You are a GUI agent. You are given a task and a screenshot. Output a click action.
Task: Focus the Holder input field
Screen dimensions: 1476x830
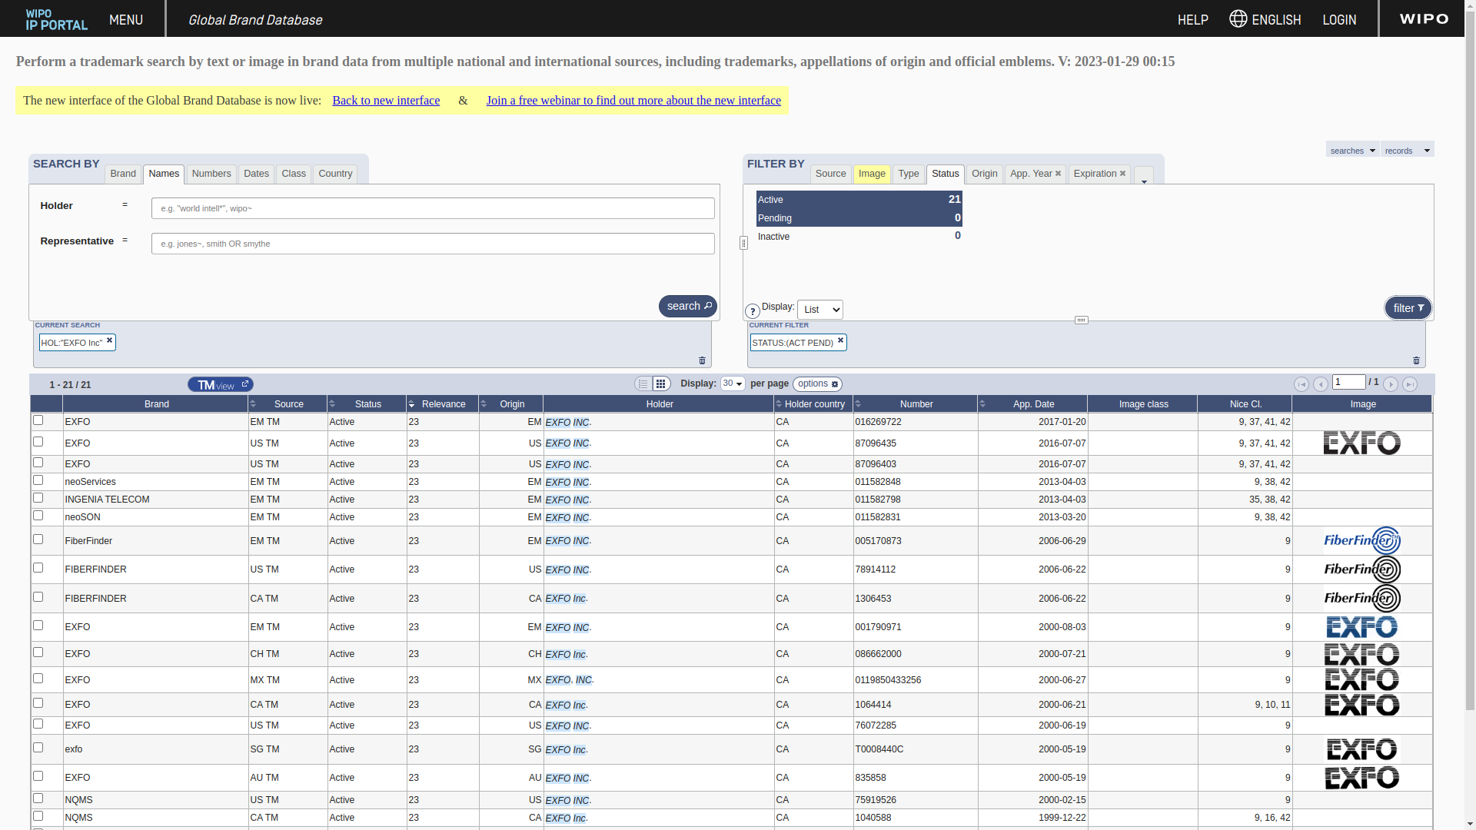[433, 208]
